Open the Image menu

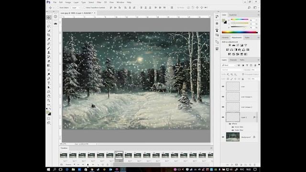(x=68, y=2)
